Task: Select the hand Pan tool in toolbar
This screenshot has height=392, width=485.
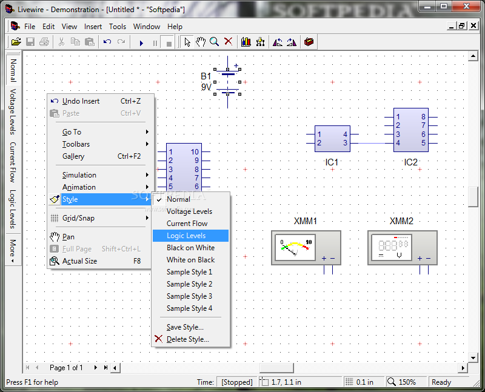Action: (201, 42)
